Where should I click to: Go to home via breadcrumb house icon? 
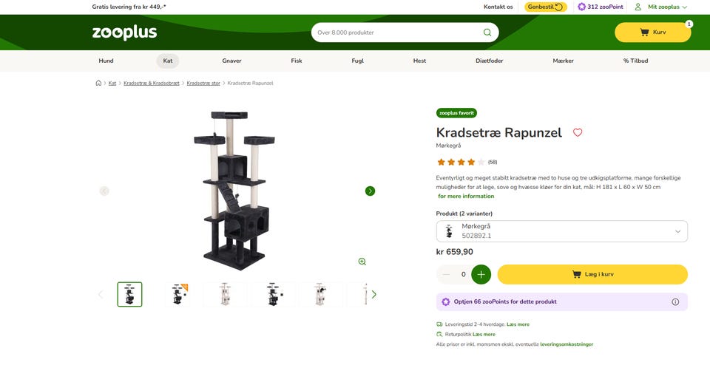point(98,83)
